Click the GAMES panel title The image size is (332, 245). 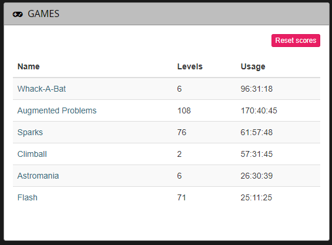coord(43,14)
